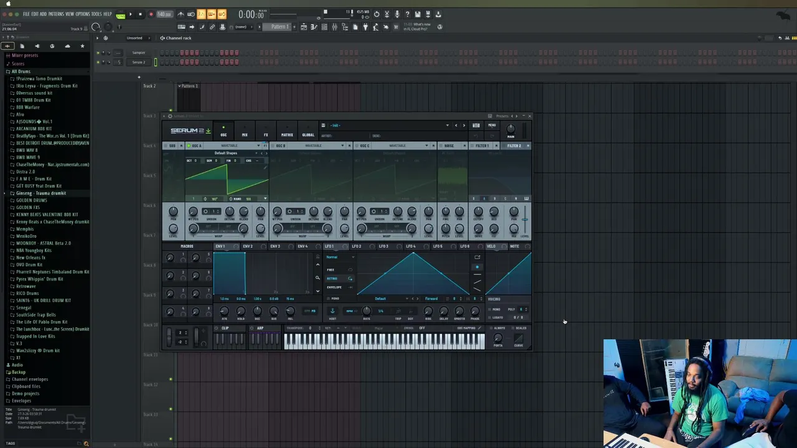Expand the Channel envelopes folder
The width and height of the screenshot is (797, 448).
29,379
